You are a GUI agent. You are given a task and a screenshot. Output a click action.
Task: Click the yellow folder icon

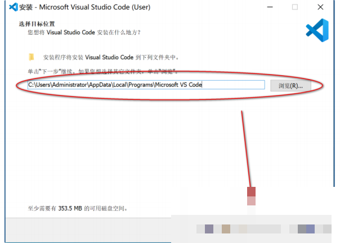tap(32, 57)
